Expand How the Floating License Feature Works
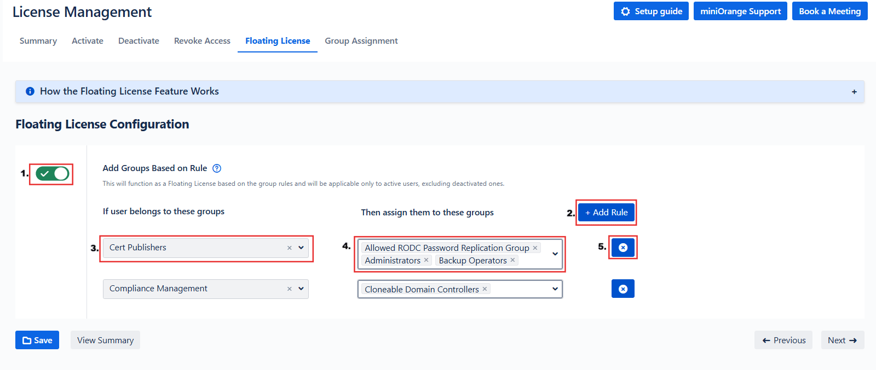 tap(854, 92)
